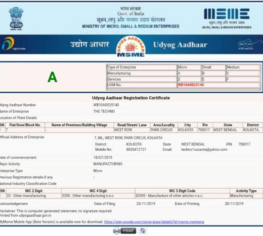This screenshot has width=263, height=236.
Task: Click the Ministry of Micro, Small & Medium Enterprises heading
Action: pos(131,26)
